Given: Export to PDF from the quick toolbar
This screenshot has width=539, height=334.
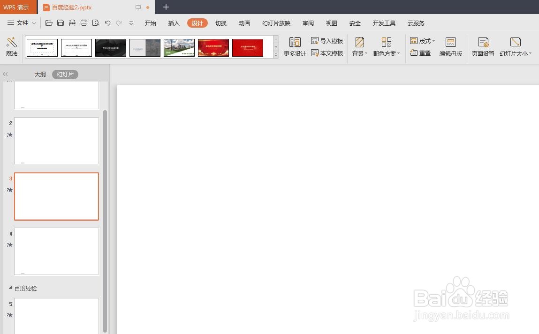Looking at the screenshot, I should [72, 23].
